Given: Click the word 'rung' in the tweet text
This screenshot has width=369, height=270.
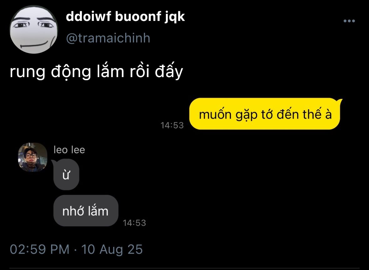Looking at the screenshot, I should pyautogui.click(x=27, y=72).
